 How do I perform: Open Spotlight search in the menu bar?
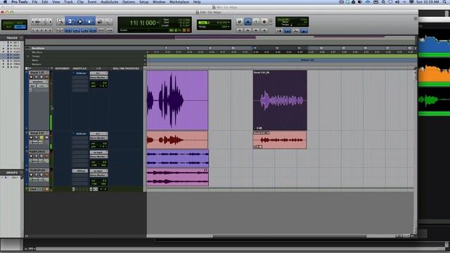[x=444, y=2]
